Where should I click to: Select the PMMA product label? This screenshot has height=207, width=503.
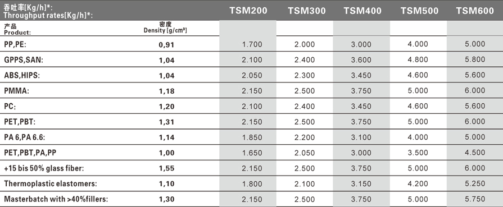[16, 91]
